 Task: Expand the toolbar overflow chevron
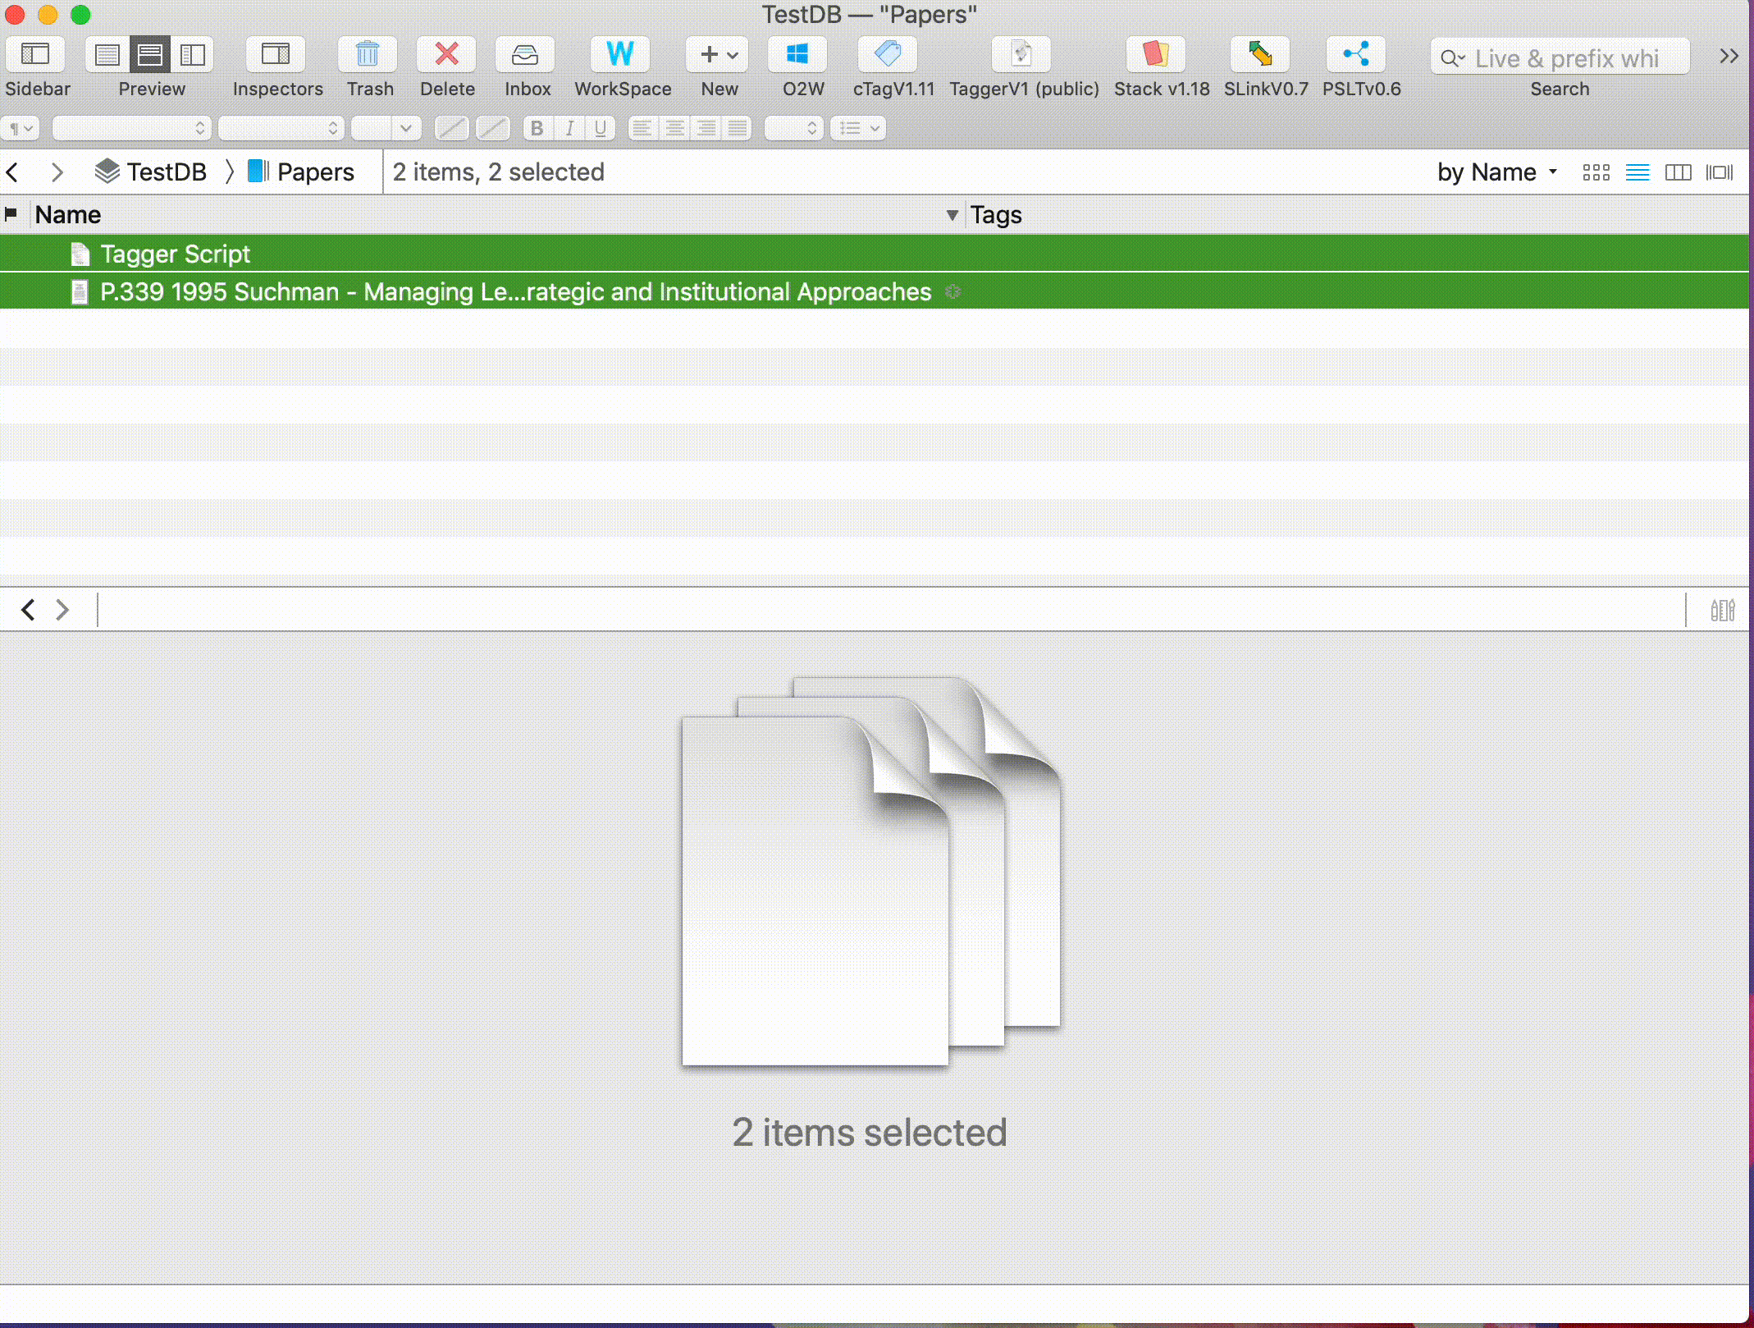pyautogui.click(x=1729, y=56)
